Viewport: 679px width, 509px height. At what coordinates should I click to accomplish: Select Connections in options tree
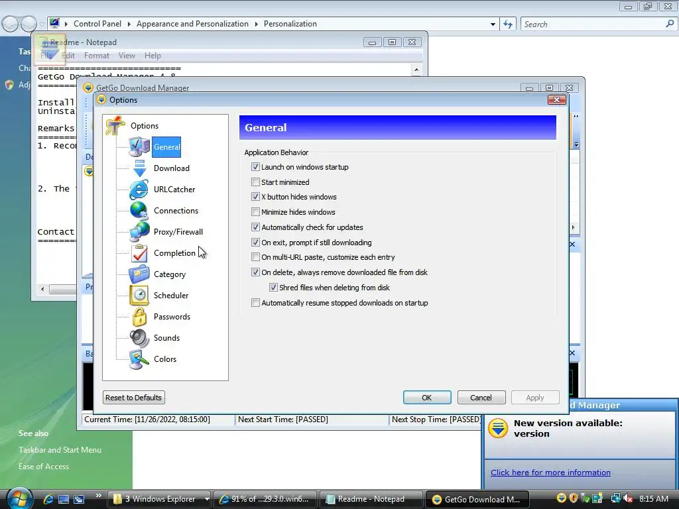click(176, 210)
